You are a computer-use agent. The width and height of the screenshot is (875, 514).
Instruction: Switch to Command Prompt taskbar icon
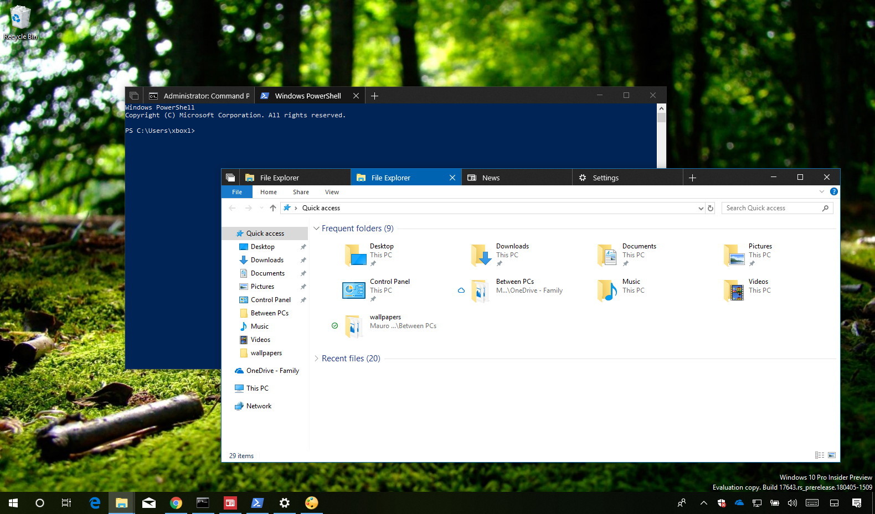point(203,503)
